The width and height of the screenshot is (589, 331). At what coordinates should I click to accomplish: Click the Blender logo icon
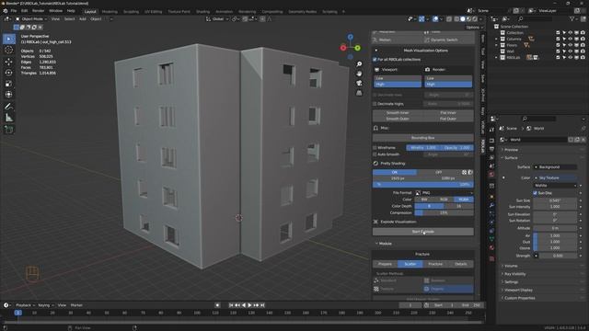point(6,11)
